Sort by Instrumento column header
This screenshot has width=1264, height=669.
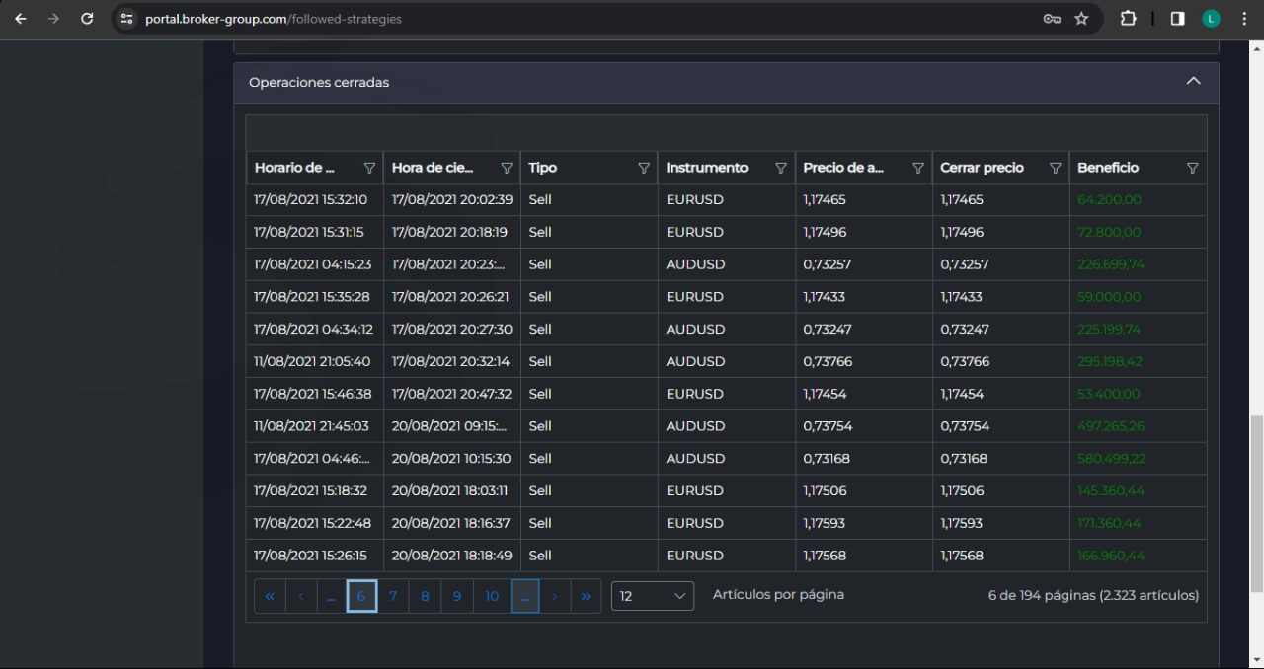(707, 168)
